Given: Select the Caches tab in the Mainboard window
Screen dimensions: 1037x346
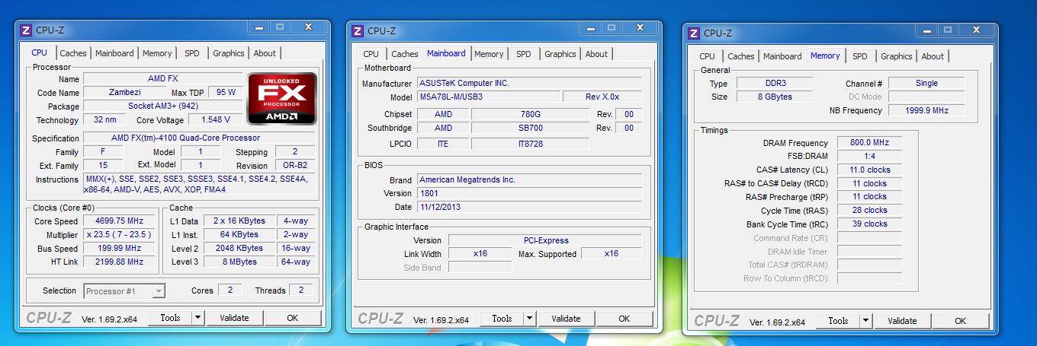Looking at the screenshot, I should [405, 54].
